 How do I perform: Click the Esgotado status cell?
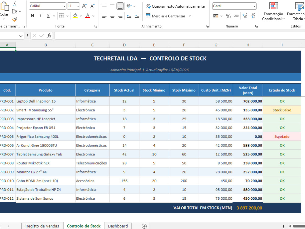[282, 136]
